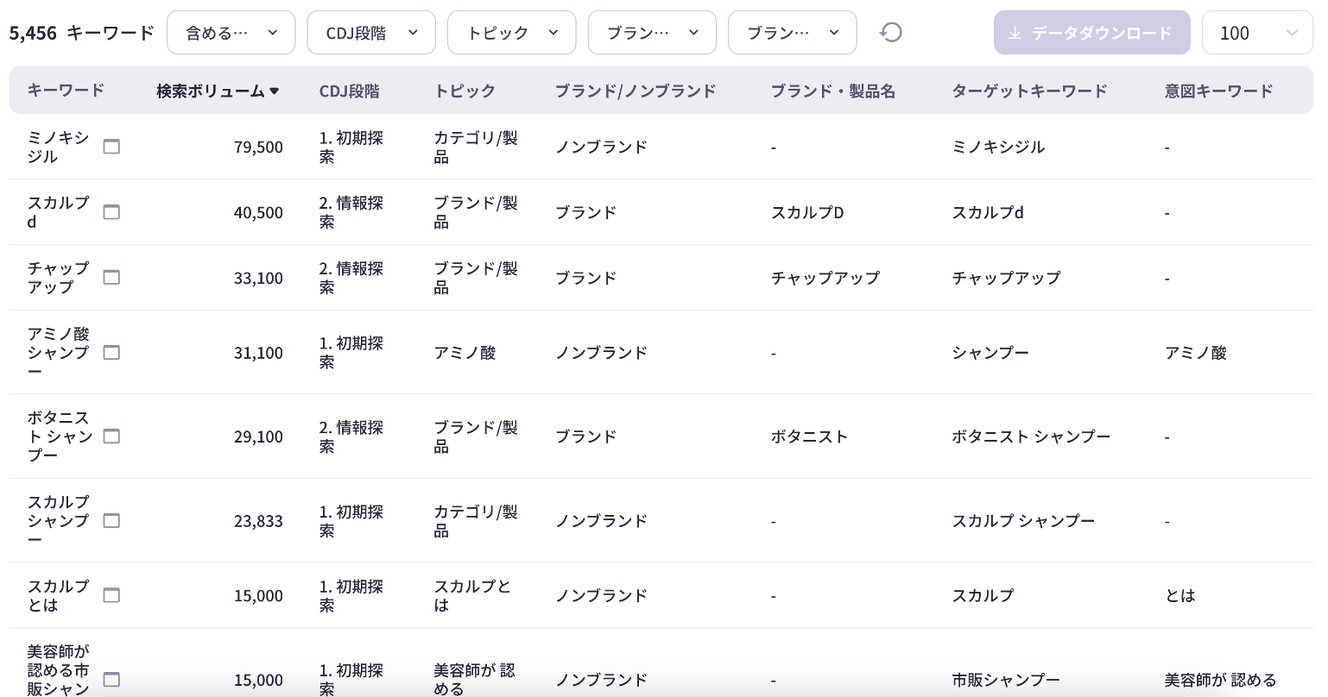Screen dimensions: 1328x697
Task: Click the データダウンロード button
Action: [x=1091, y=33]
